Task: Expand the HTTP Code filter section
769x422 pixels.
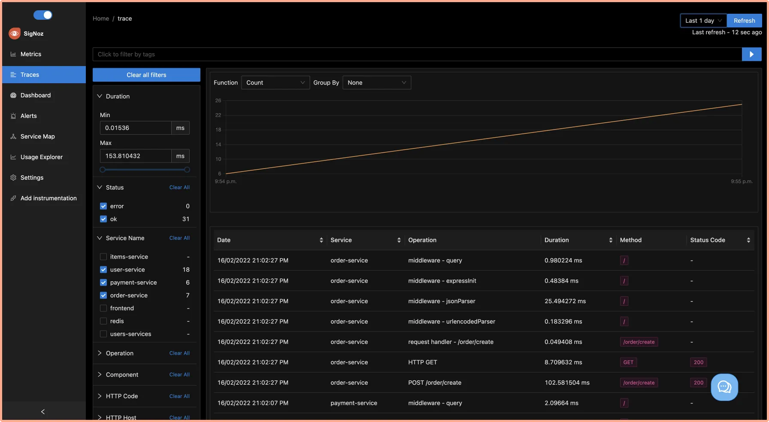Action: [x=100, y=396]
